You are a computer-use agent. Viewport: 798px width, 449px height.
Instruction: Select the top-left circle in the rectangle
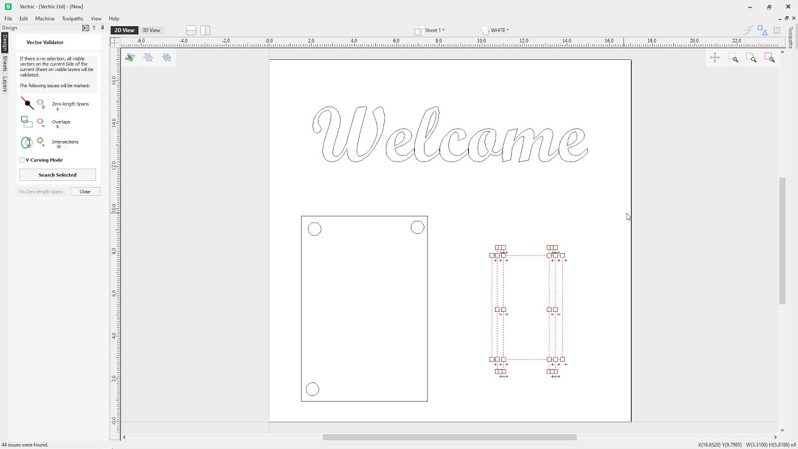pyautogui.click(x=315, y=229)
